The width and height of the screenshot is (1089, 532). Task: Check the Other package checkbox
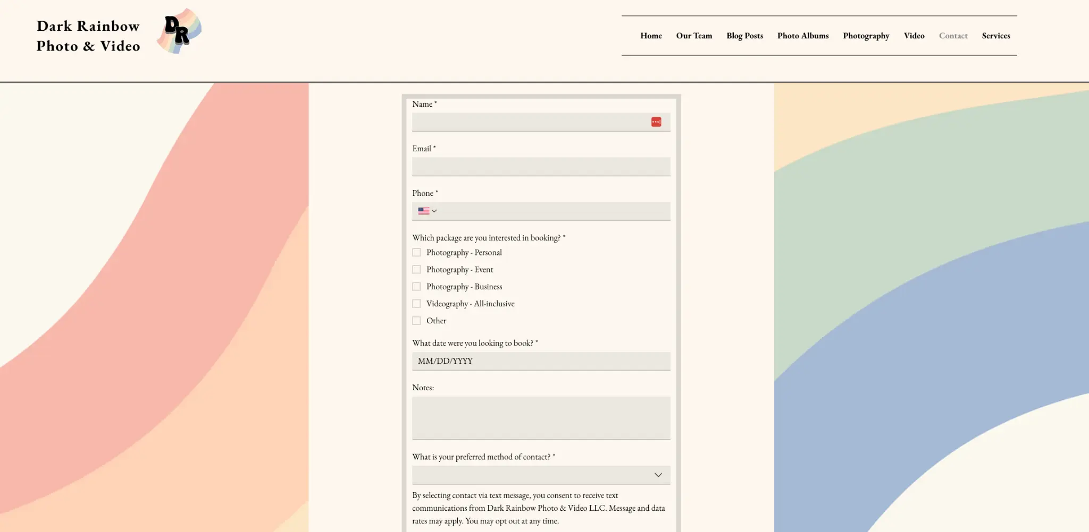coord(416,321)
